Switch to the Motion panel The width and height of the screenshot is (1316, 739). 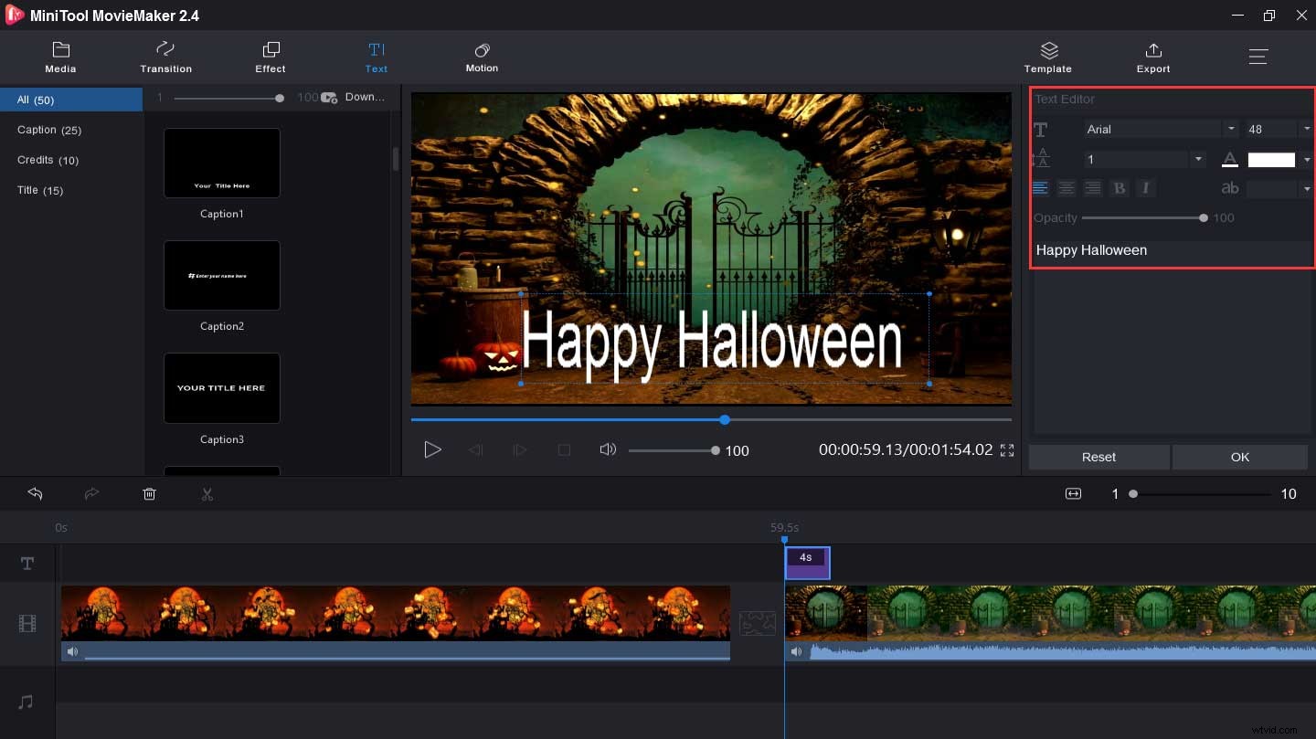point(482,57)
